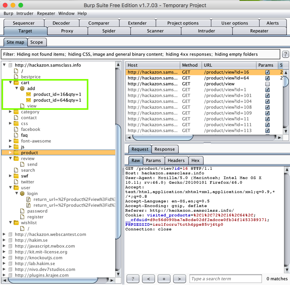This screenshot has width=290, height=285.
Task: Click the folder icon next to wishlist
Action: 16,223
